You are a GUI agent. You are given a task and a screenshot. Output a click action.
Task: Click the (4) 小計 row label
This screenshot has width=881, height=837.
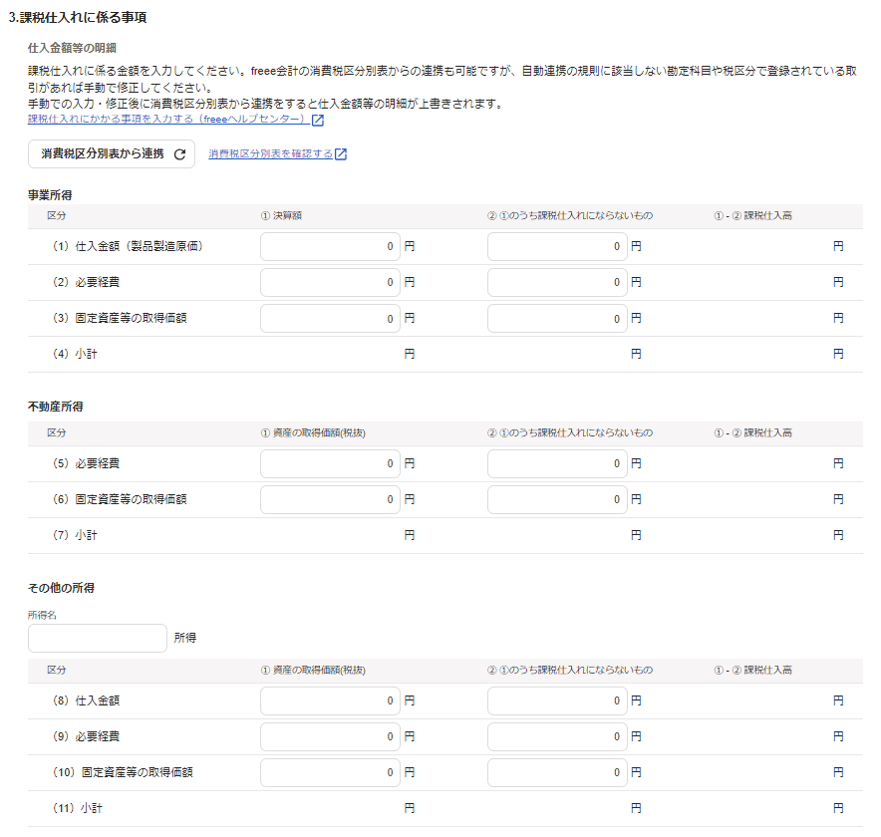click(75, 354)
